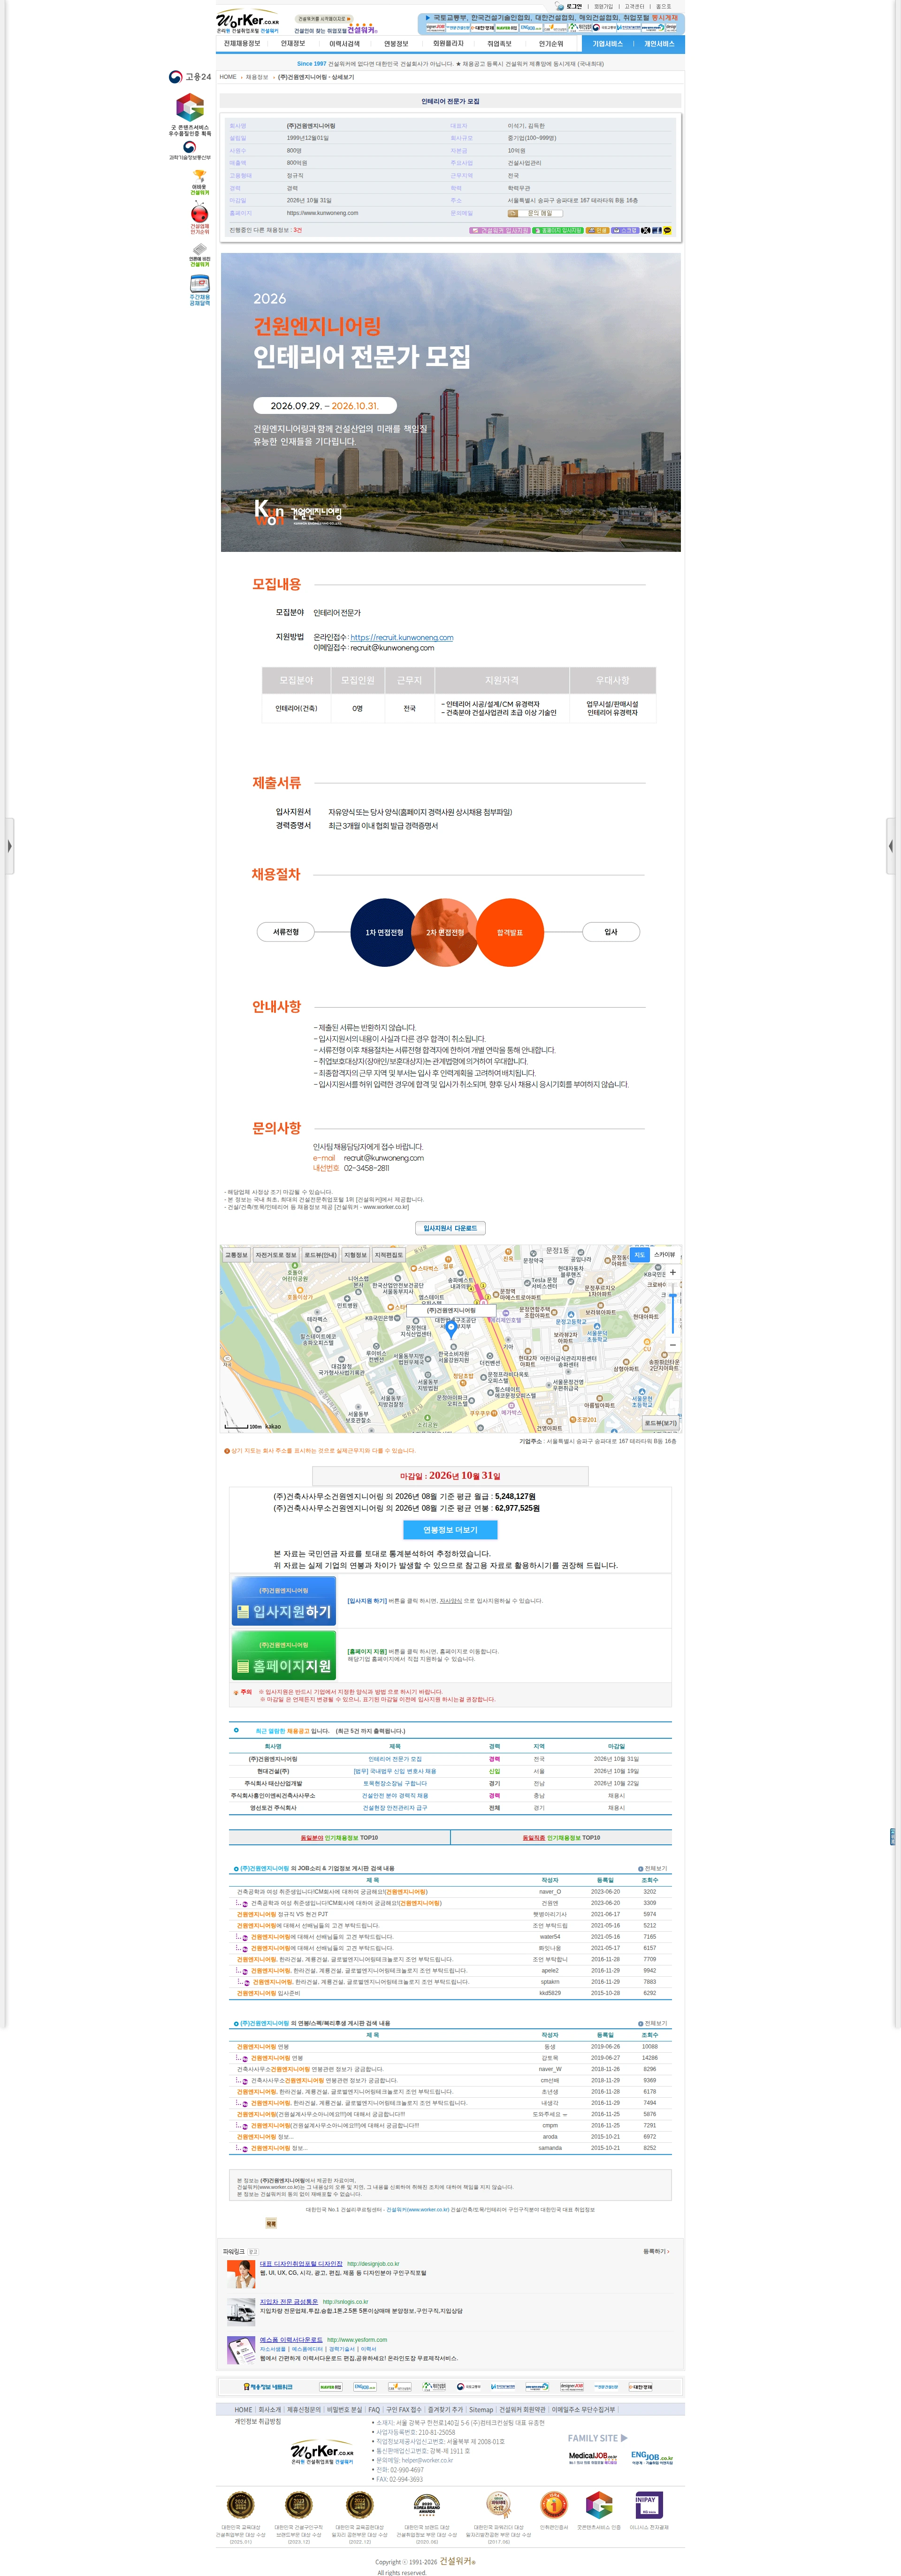Open the 고용24 logo in sidebar
The image size is (901, 2576).
[190, 77]
